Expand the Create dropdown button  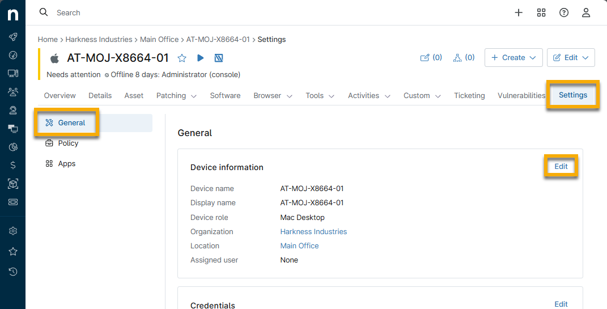513,57
